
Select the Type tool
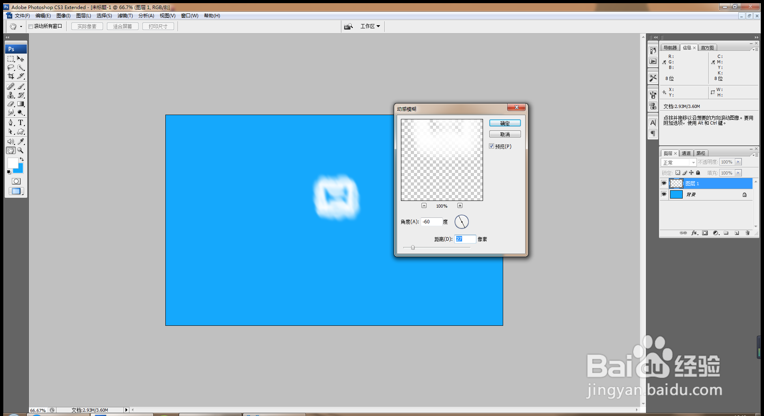(x=21, y=123)
